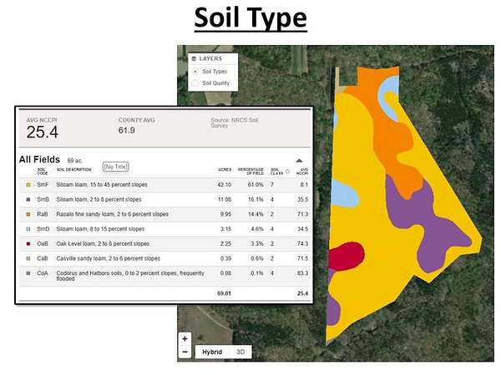This screenshot has height=375, width=501.
Task: Click the CaB green legend square
Action: click(28, 258)
